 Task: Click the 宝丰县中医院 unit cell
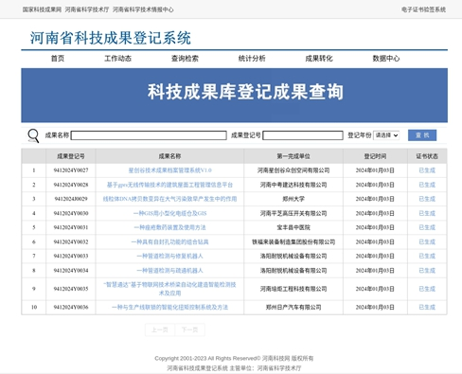pyautogui.click(x=293, y=227)
